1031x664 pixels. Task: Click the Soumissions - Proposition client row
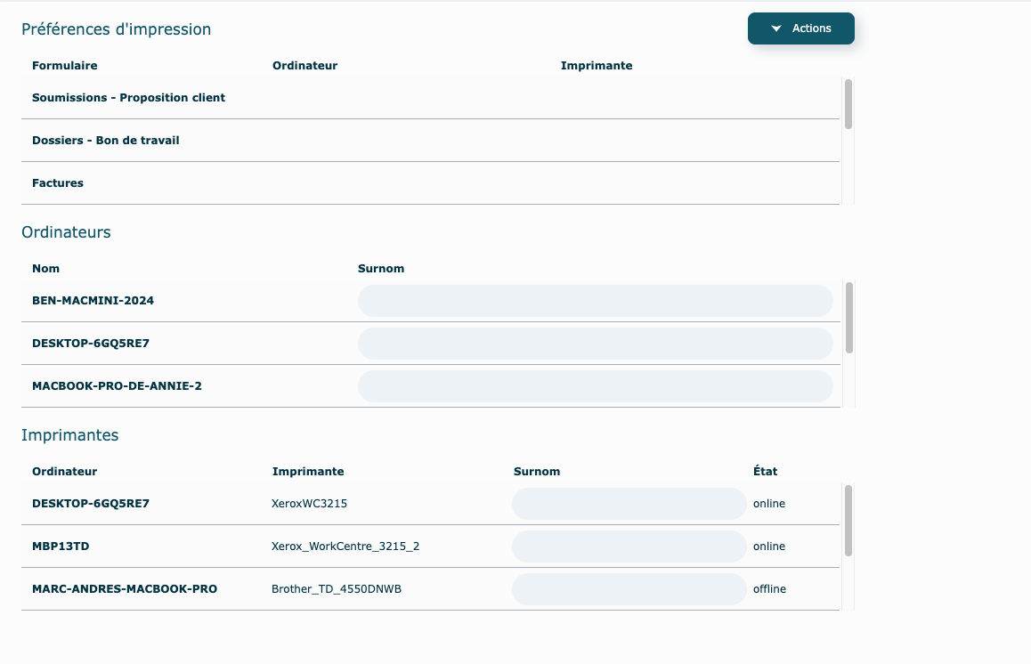click(128, 98)
